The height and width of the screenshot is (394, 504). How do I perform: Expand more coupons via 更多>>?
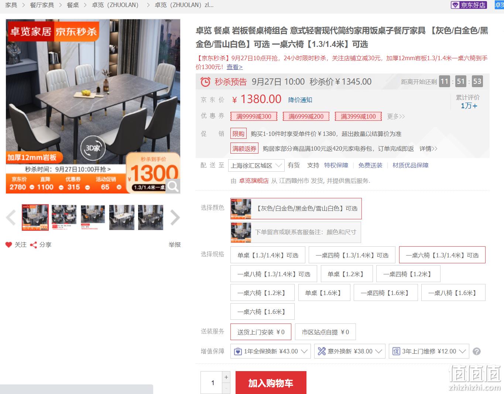(396, 116)
